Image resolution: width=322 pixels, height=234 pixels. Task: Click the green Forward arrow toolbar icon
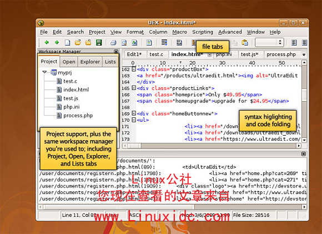point(57,42)
